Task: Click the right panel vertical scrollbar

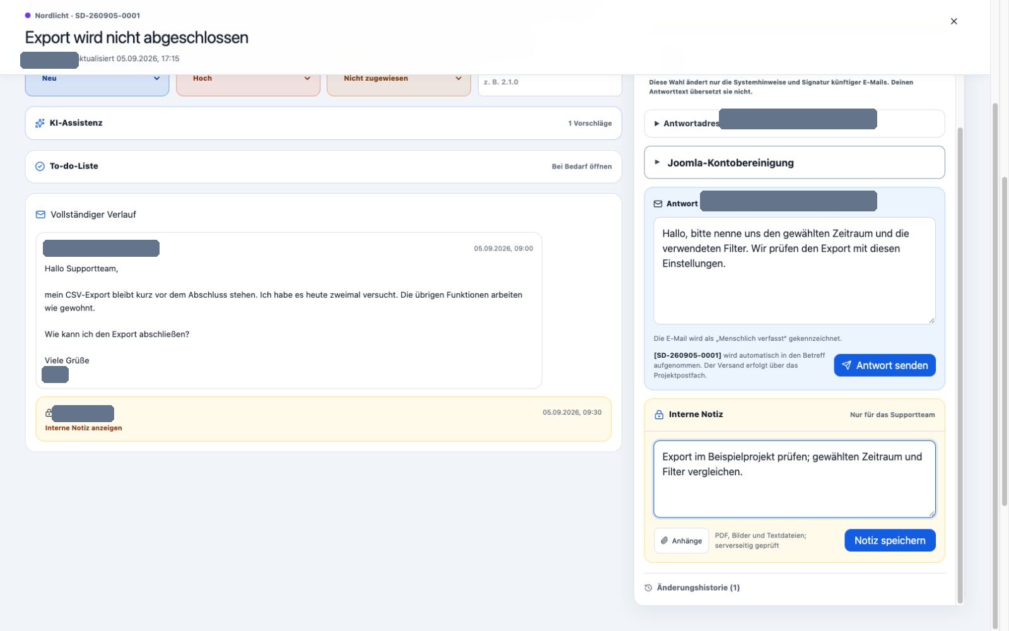Action: pos(960,365)
